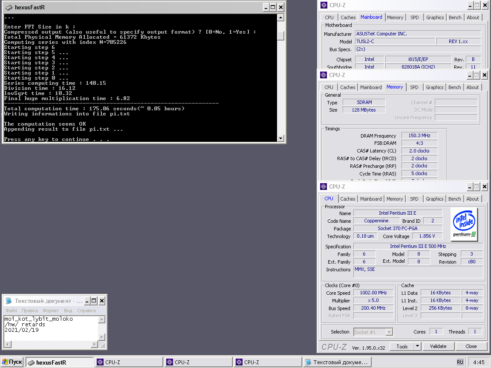Click the Close button in the CPU-Z CPU window
This screenshot has width=491, height=368.
click(x=471, y=346)
